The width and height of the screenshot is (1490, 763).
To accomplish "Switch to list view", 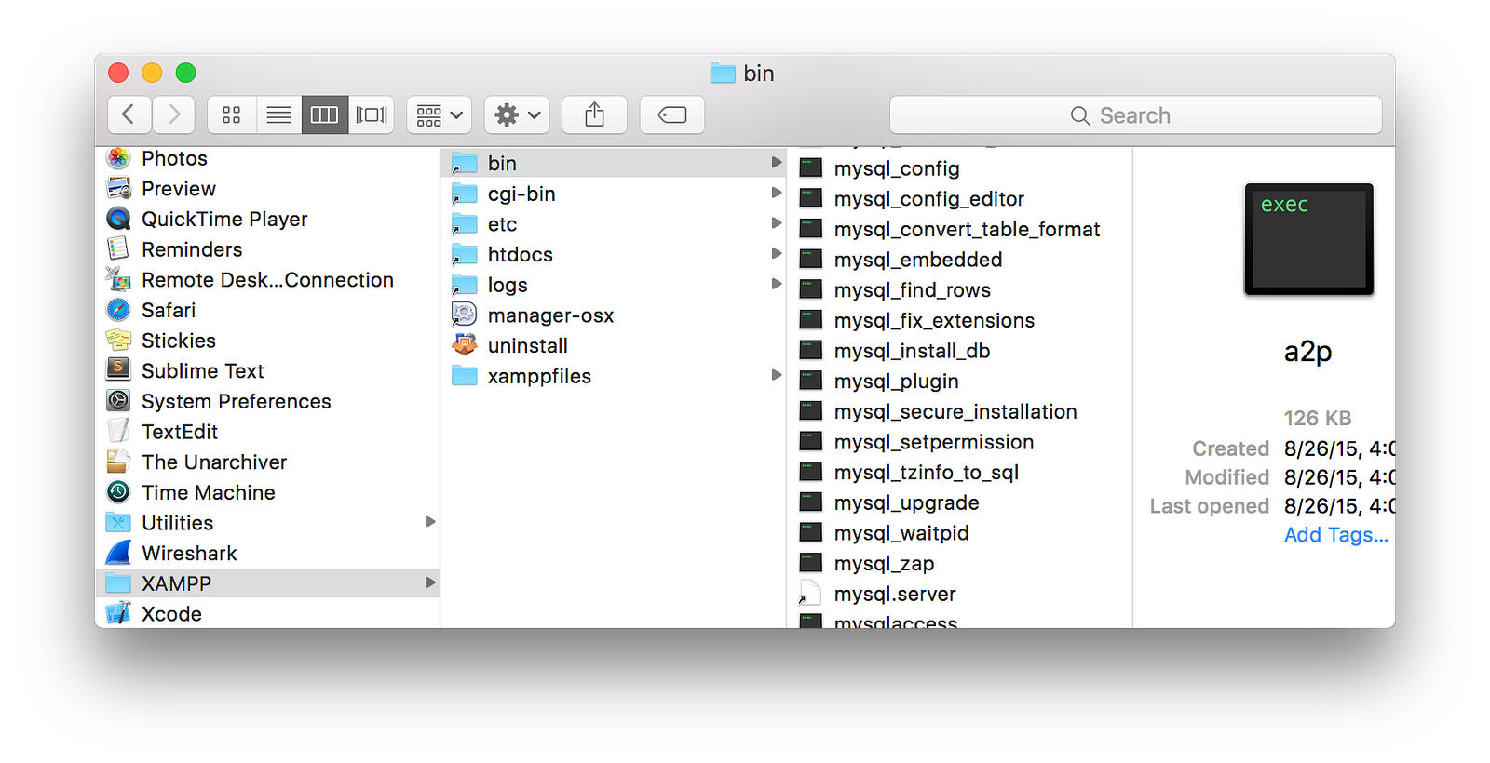I will (278, 114).
